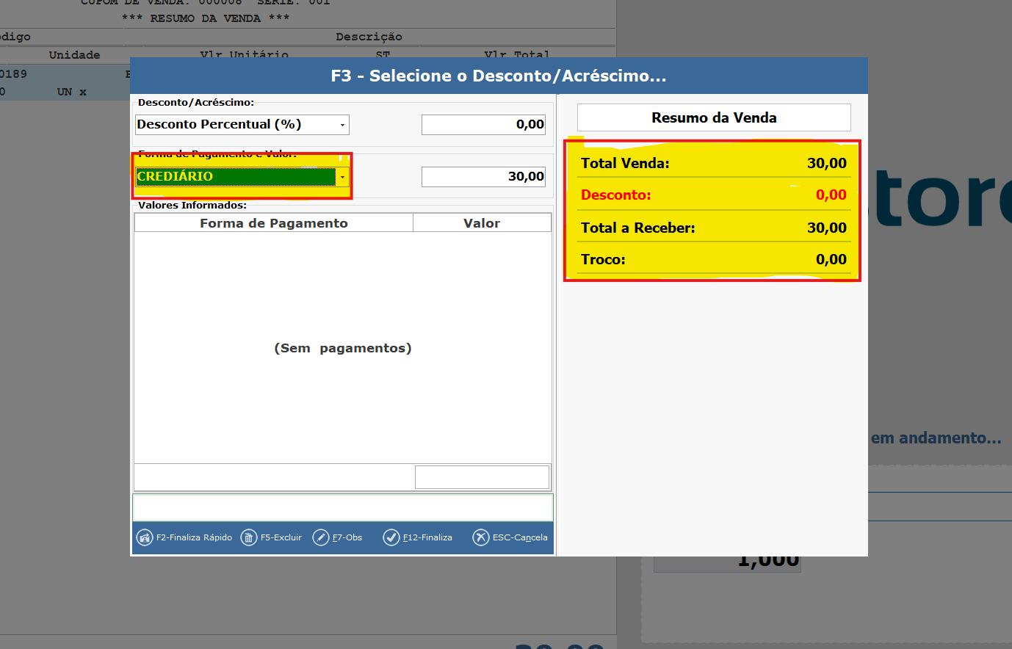The width and height of the screenshot is (1012, 649).
Task: Click the ESC-Cancela X icon
Action: (481, 537)
